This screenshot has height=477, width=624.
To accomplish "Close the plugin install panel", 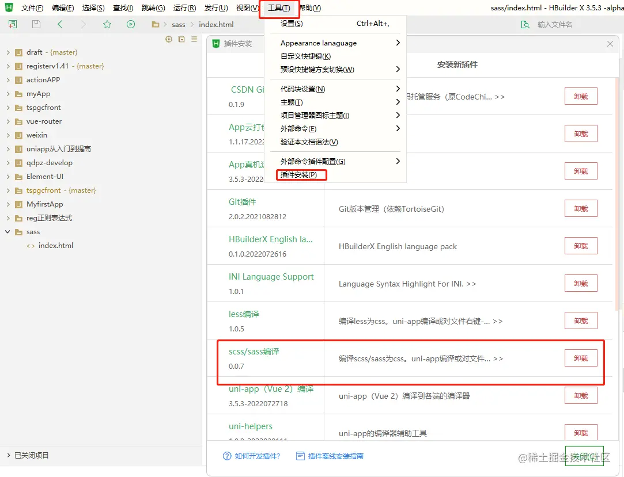I will tap(610, 44).
